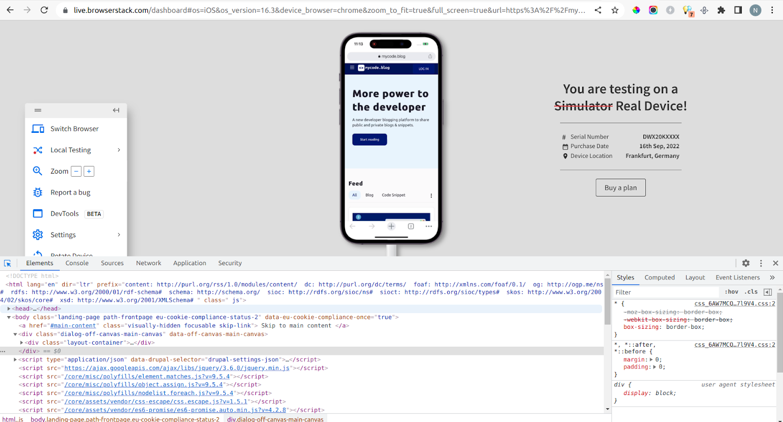Reload the page

coord(44,10)
